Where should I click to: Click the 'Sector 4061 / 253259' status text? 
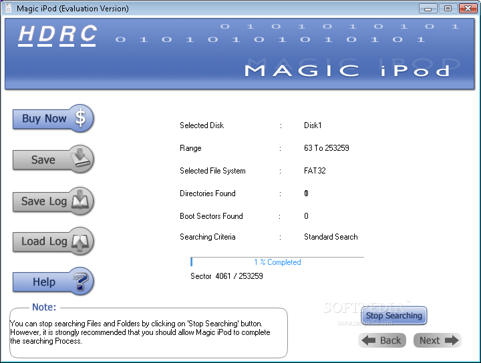[226, 276]
